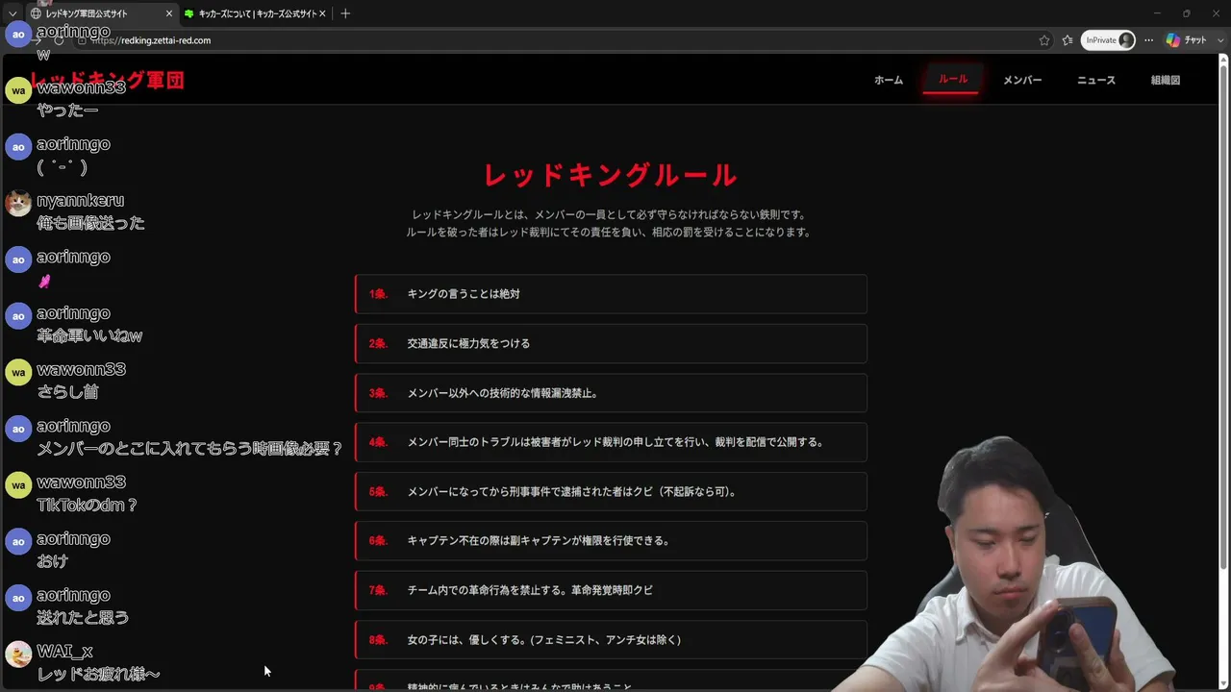Select the ルール nav item
Viewport: 1231px width, 692px height.
[953, 79]
